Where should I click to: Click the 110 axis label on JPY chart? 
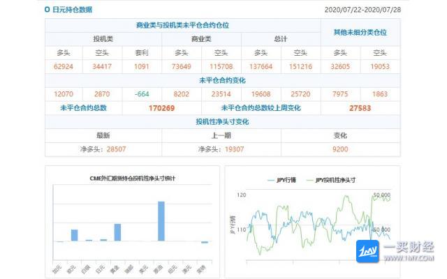pos(242,229)
